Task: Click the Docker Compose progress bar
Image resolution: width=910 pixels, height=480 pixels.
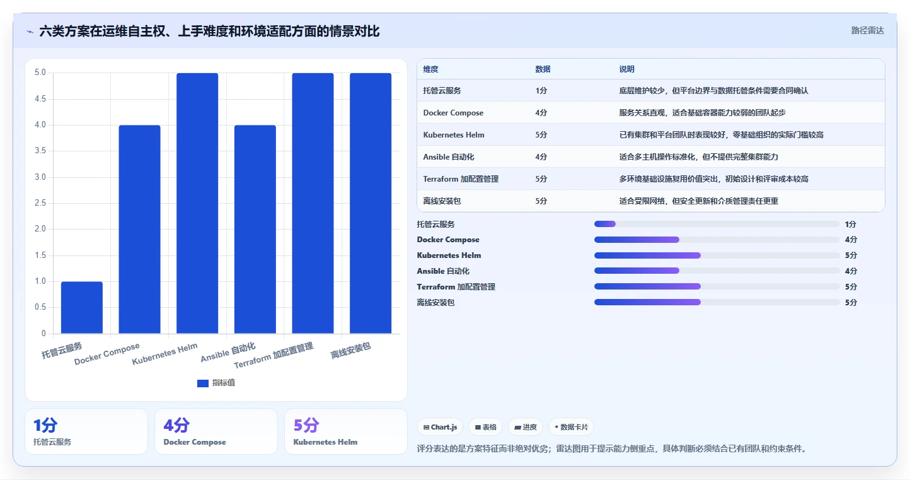Action: click(x=717, y=240)
